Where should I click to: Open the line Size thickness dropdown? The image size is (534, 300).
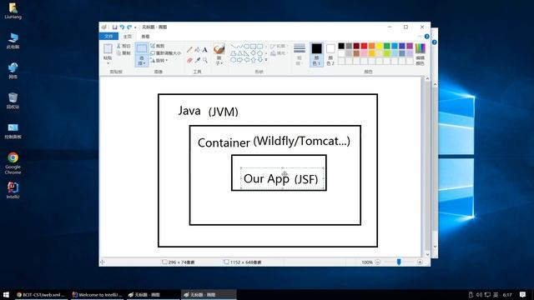pos(300,54)
